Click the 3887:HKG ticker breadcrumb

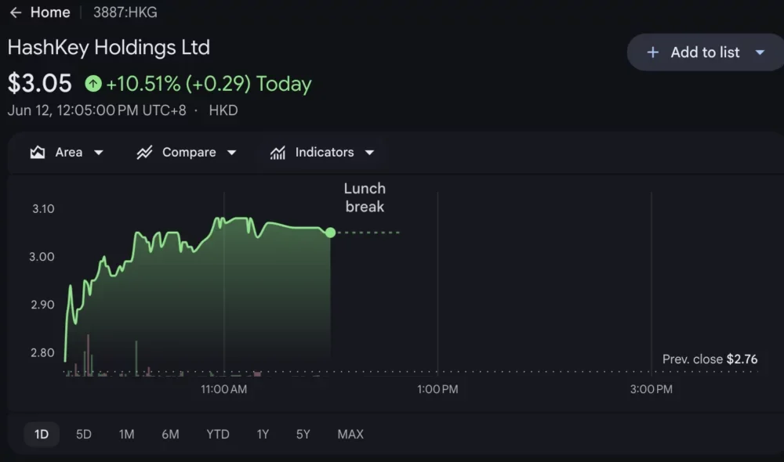tap(125, 13)
